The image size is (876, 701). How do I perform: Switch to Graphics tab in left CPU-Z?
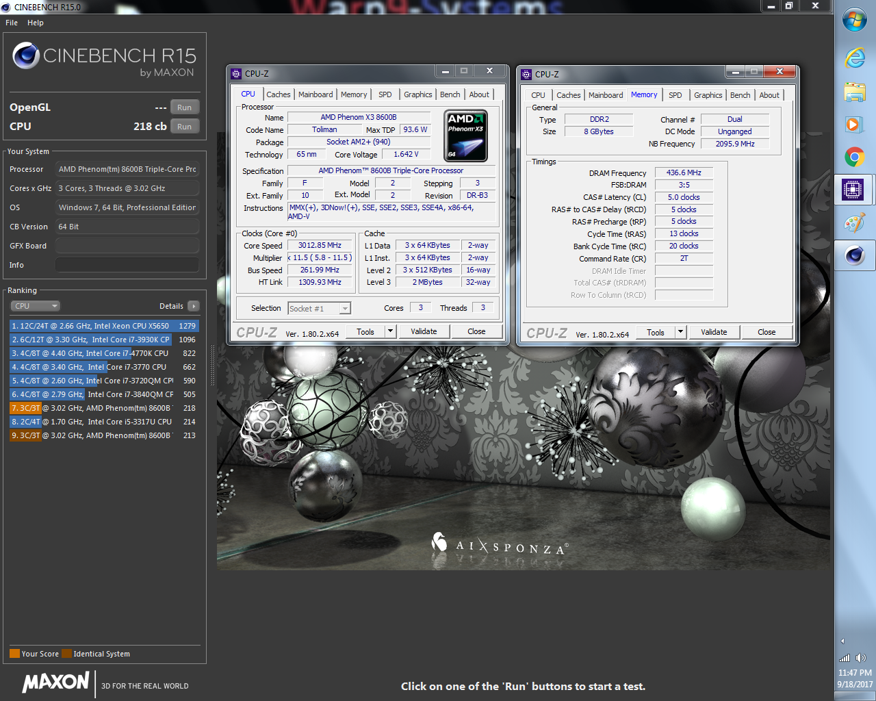pyautogui.click(x=418, y=94)
